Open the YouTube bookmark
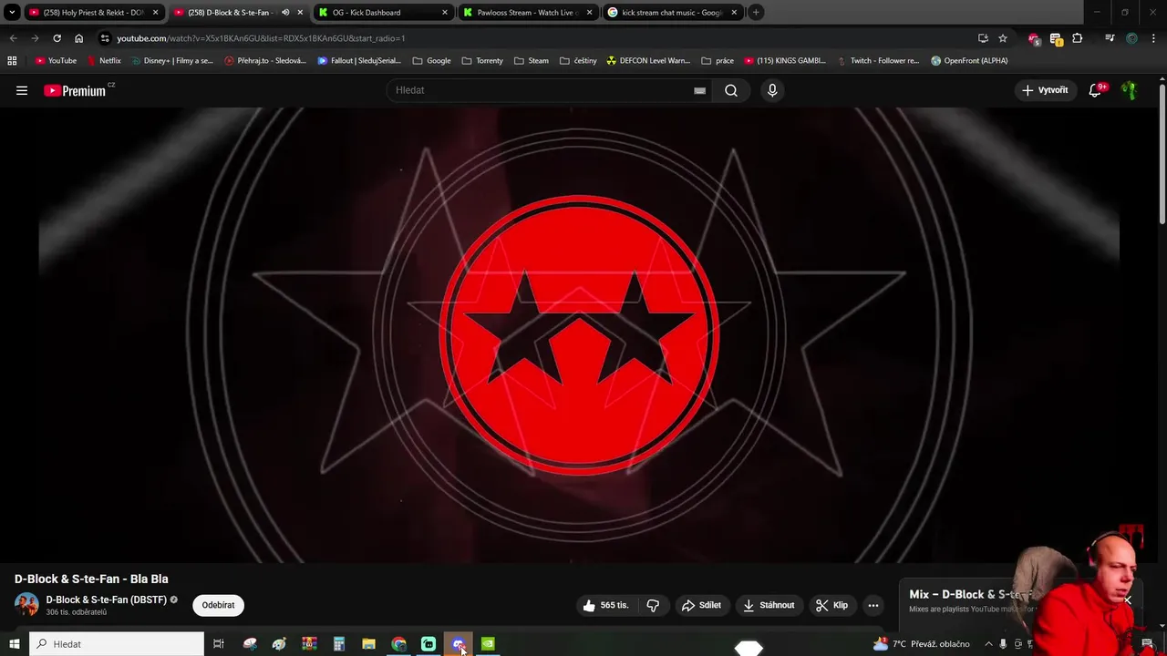This screenshot has height=656, width=1167. (x=56, y=61)
